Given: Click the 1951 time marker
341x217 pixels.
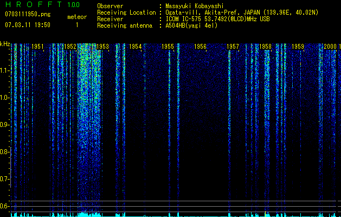Looking at the screenshot, I should (37, 46).
